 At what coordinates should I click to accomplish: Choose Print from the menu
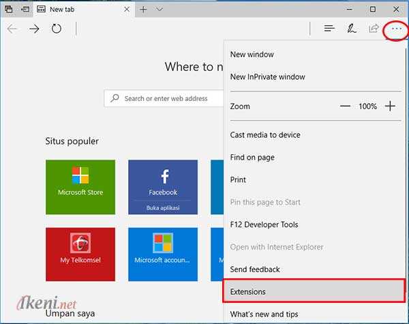tap(315, 179)
